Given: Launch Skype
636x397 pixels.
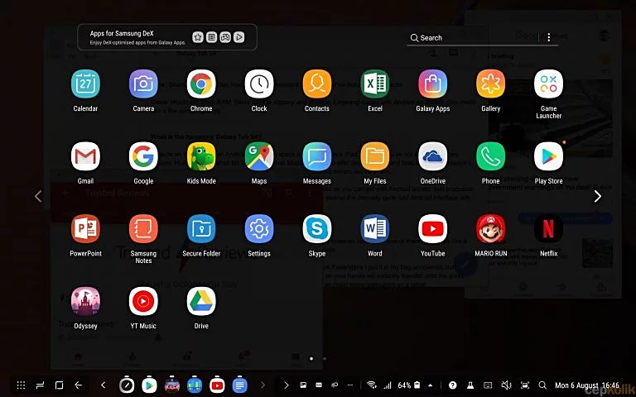Looking at the screenshot, I should tap(317, 229).
